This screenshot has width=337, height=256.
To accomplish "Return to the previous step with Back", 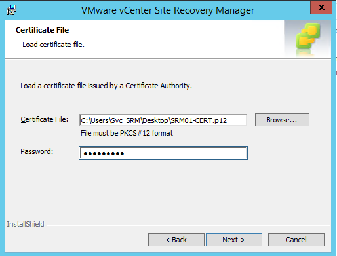I will [176, 240].
